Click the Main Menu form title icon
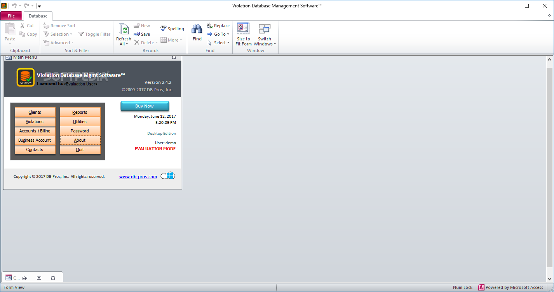 coord(9,57)
